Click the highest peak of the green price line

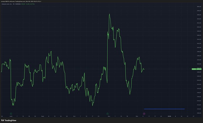click(109, 14)
